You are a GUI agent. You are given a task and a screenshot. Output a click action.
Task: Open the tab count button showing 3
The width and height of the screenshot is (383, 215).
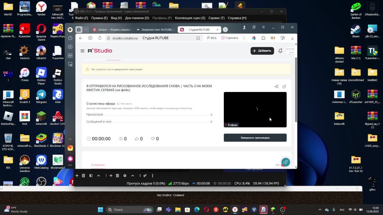click(x=79, y=30)
